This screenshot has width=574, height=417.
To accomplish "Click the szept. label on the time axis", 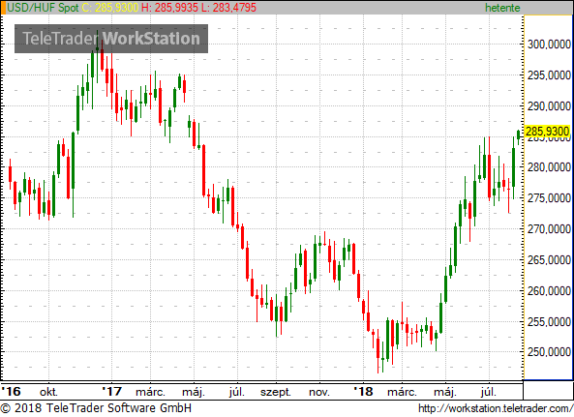I will pos(276,393).
